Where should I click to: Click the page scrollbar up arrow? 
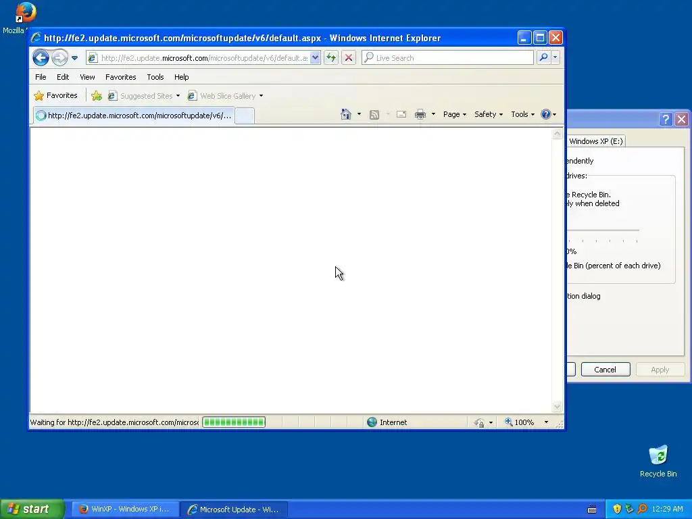point(557,134)
